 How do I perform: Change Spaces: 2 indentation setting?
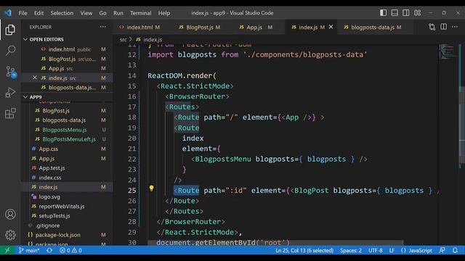[350, 250]
